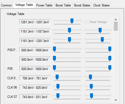
Task: Click scrollbar up arrow in Voltage Table
Action: 116,20
